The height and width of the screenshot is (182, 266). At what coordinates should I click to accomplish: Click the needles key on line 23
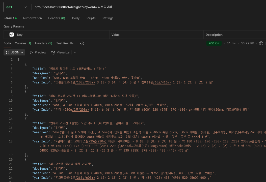[40, 173]
